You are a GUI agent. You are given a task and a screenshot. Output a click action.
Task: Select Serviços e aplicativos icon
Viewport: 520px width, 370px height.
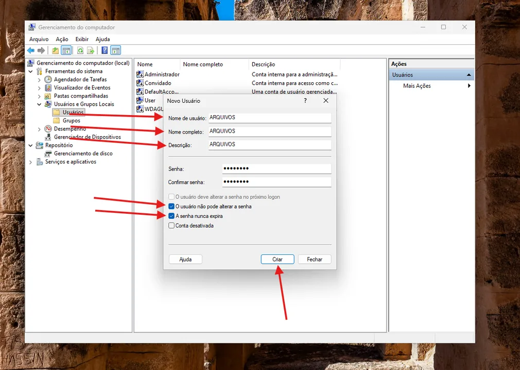(40, 162)
